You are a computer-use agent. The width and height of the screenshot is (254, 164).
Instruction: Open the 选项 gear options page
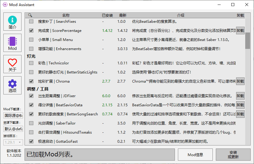pos(12,85)
